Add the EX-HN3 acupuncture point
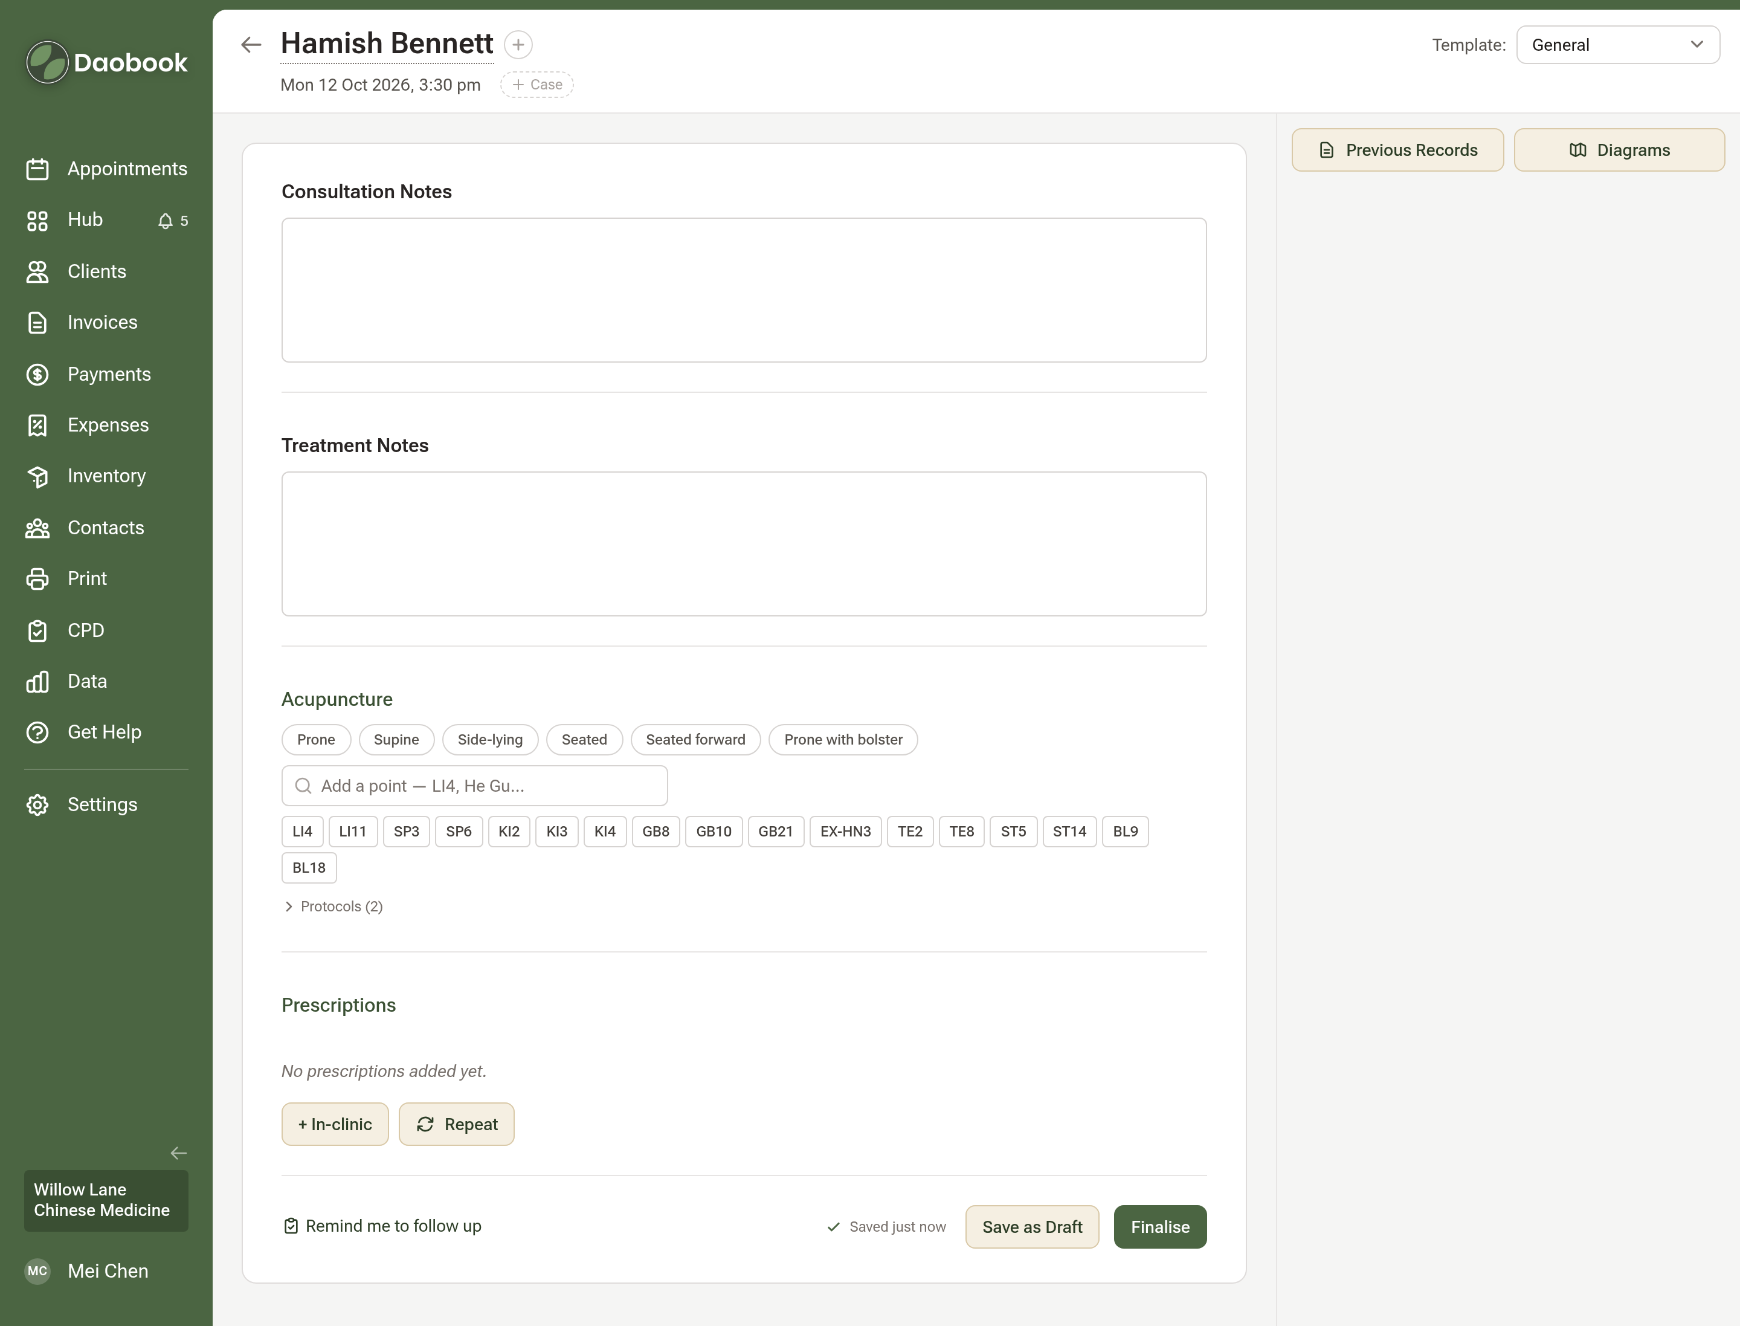 click(845, 831)
